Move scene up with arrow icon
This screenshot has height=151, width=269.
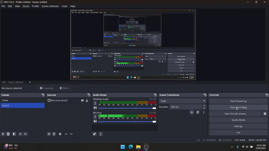(x=20, y=134)
